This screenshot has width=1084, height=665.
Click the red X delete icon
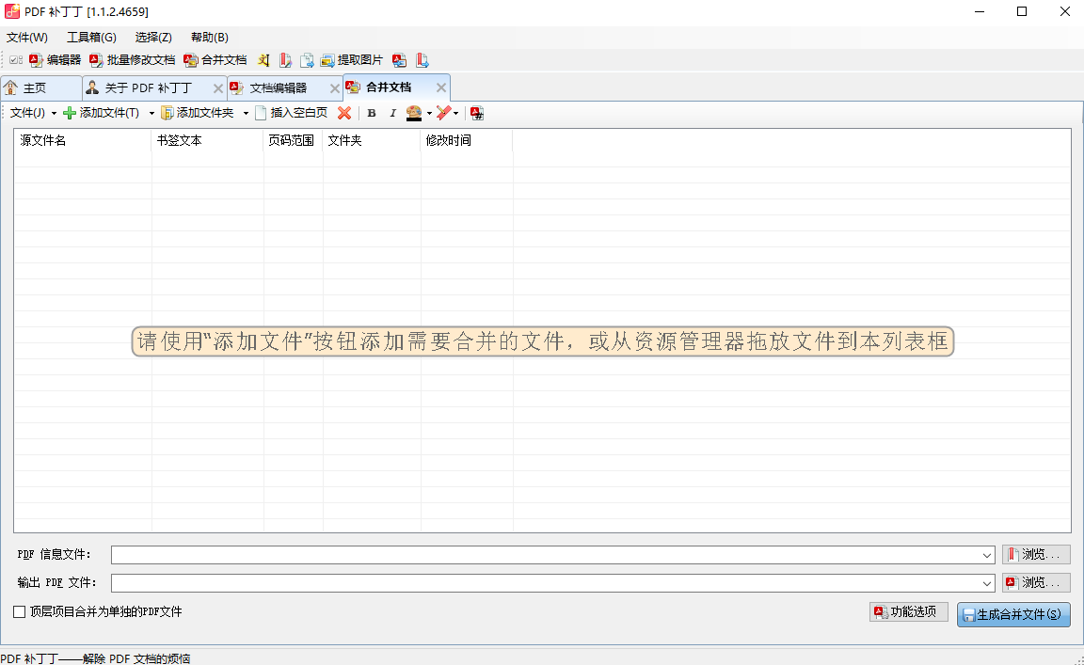[344, 113]
